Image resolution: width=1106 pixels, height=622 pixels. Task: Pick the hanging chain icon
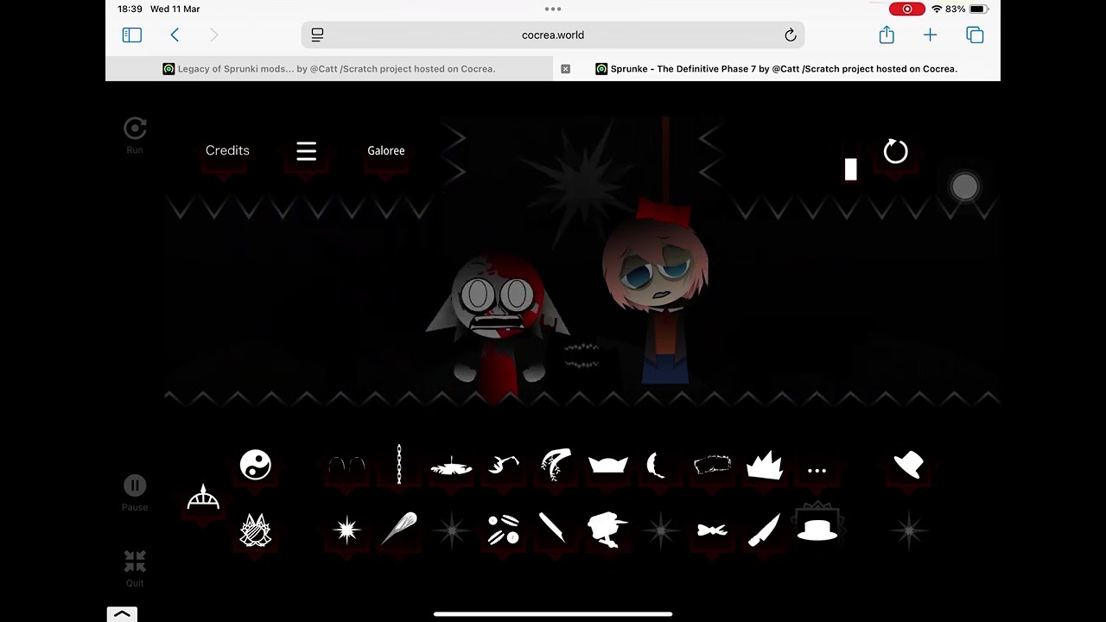[398, 464]
